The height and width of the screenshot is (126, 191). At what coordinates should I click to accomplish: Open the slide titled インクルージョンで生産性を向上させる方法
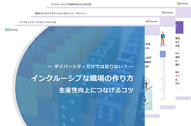pyautogui.click(x=71, y=4)
